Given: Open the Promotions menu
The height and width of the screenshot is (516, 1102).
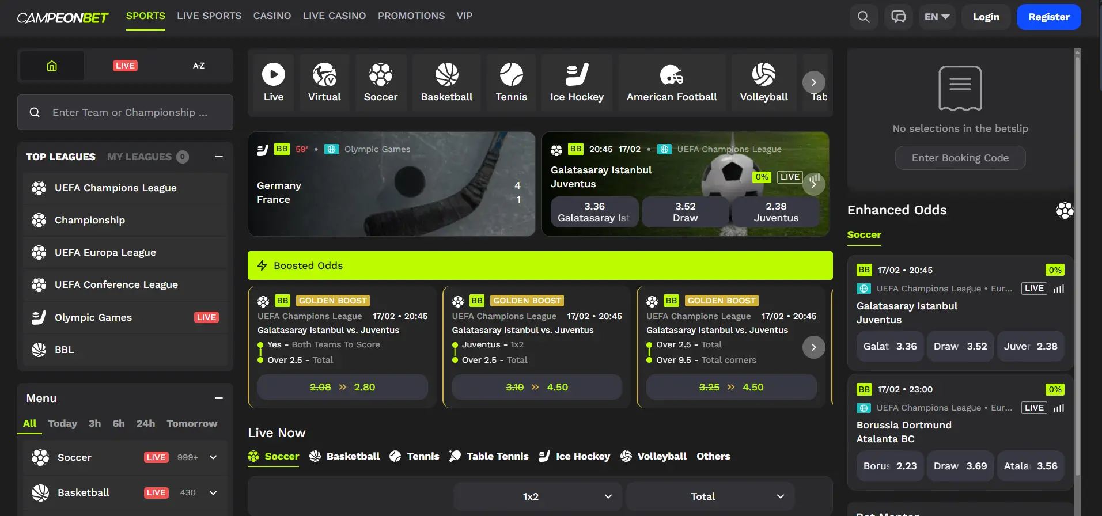Looking at the screenshot, I should [411, 16].
